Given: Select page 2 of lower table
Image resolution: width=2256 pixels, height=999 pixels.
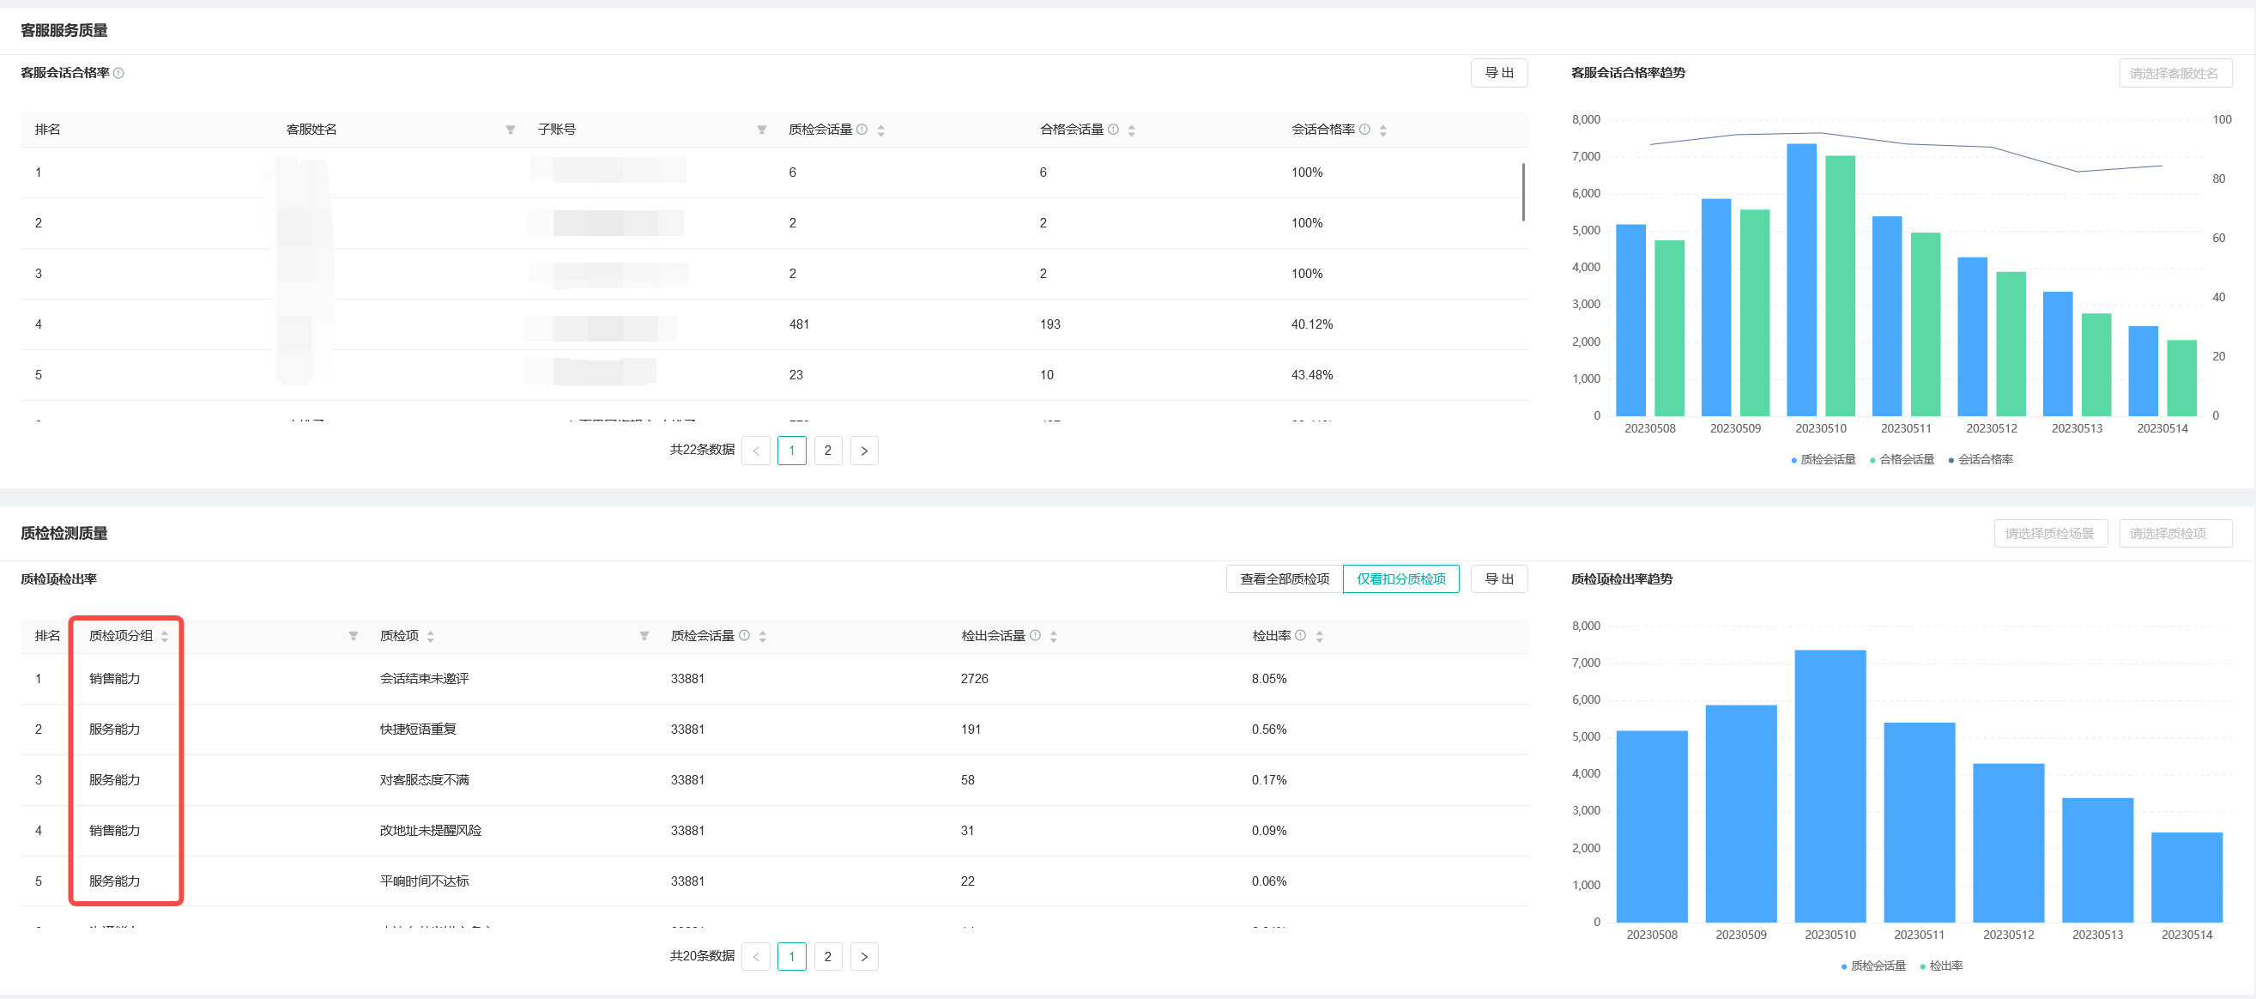Looking at the screenshot, I should (x=827, y=957).
